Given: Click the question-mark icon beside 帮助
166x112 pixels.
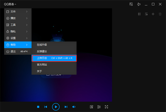Looking at the screenshot, I should 8,45.
